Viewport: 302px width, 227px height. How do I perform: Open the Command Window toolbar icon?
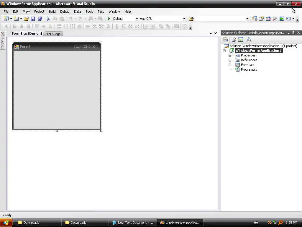pos(288,19)
